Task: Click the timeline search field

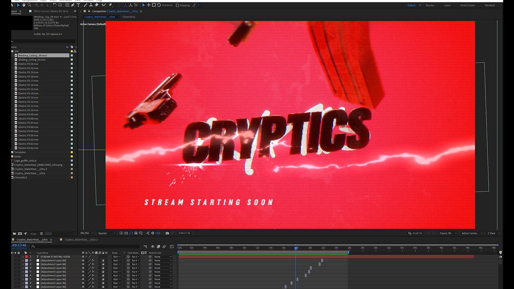Action: (x=86, y=246)
